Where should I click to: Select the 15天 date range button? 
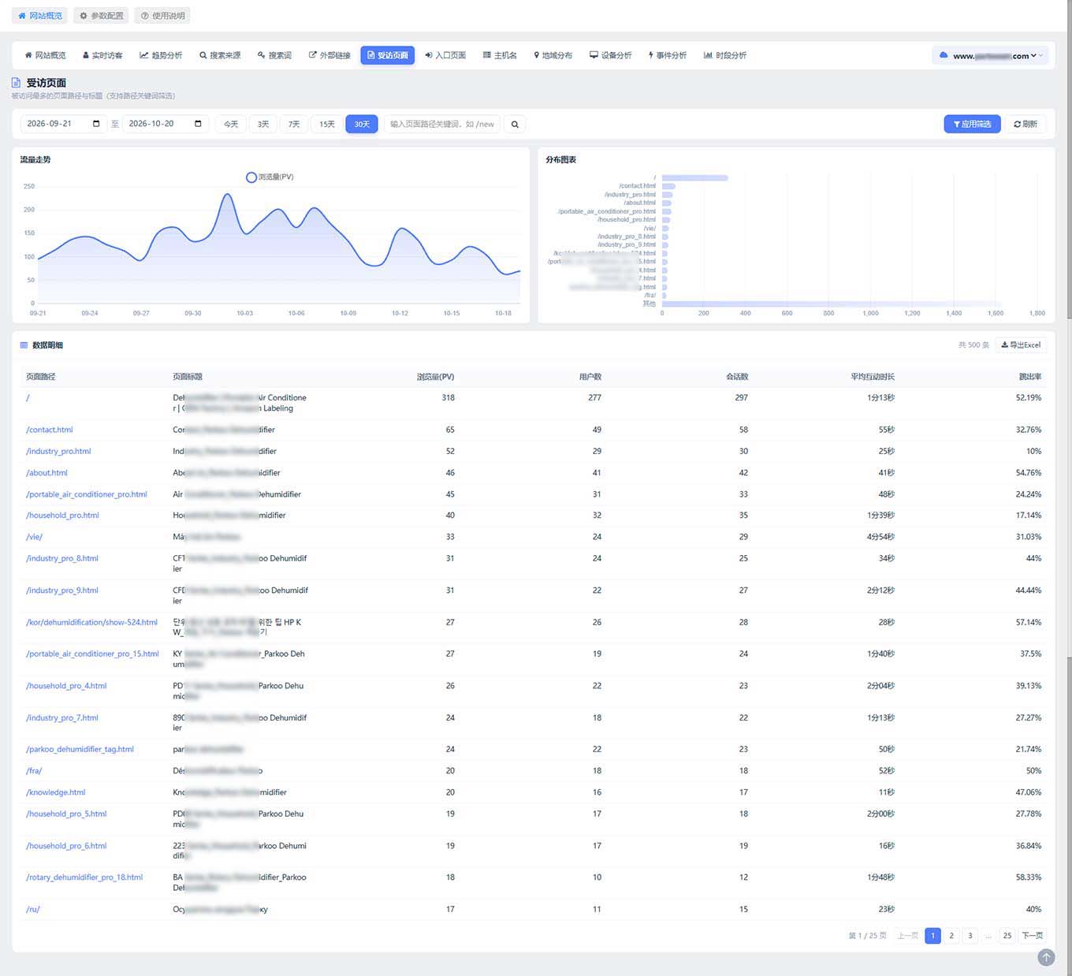point(327,125)
